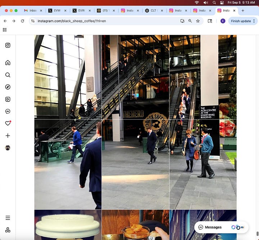Open the apps grid in bookmarks bar
This screenshot has width=259, height=240.
tap(5, 30)
